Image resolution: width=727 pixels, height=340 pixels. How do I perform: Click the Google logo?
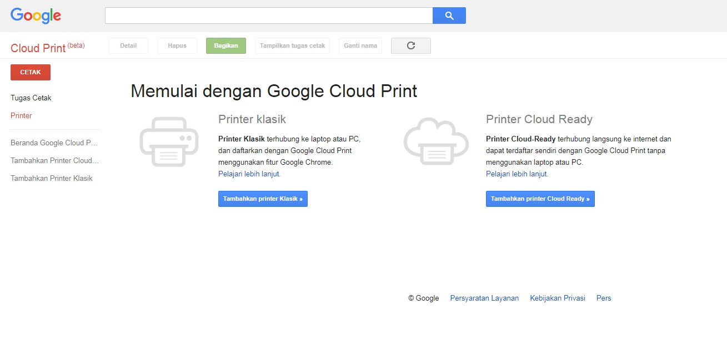pos(35,16)
